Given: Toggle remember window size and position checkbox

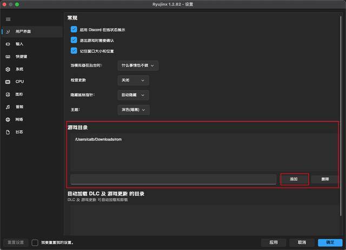Looking at the screenshot, I should coord(74,51).
